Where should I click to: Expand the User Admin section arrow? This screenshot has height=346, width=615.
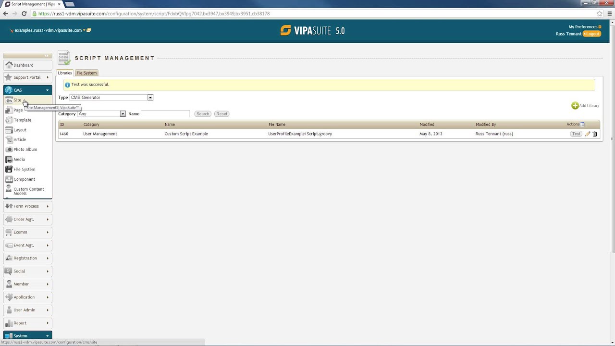click(x=47, y=310)
